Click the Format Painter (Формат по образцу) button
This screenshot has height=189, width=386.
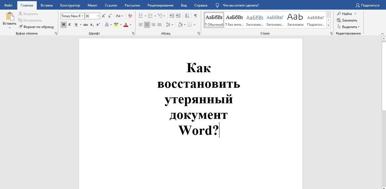click(36, 27)
